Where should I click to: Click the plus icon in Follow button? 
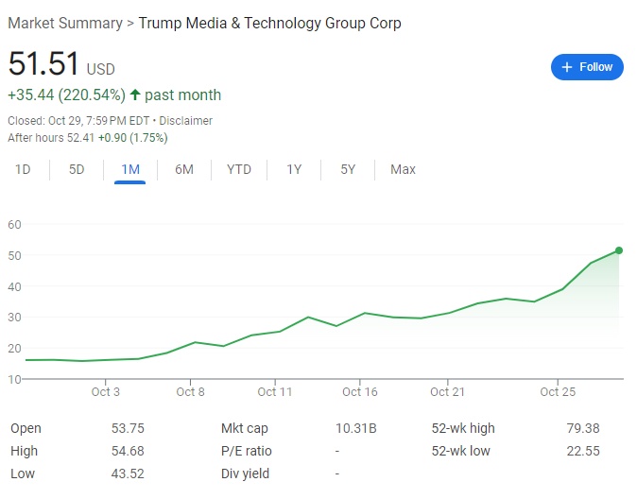[567, 67]
